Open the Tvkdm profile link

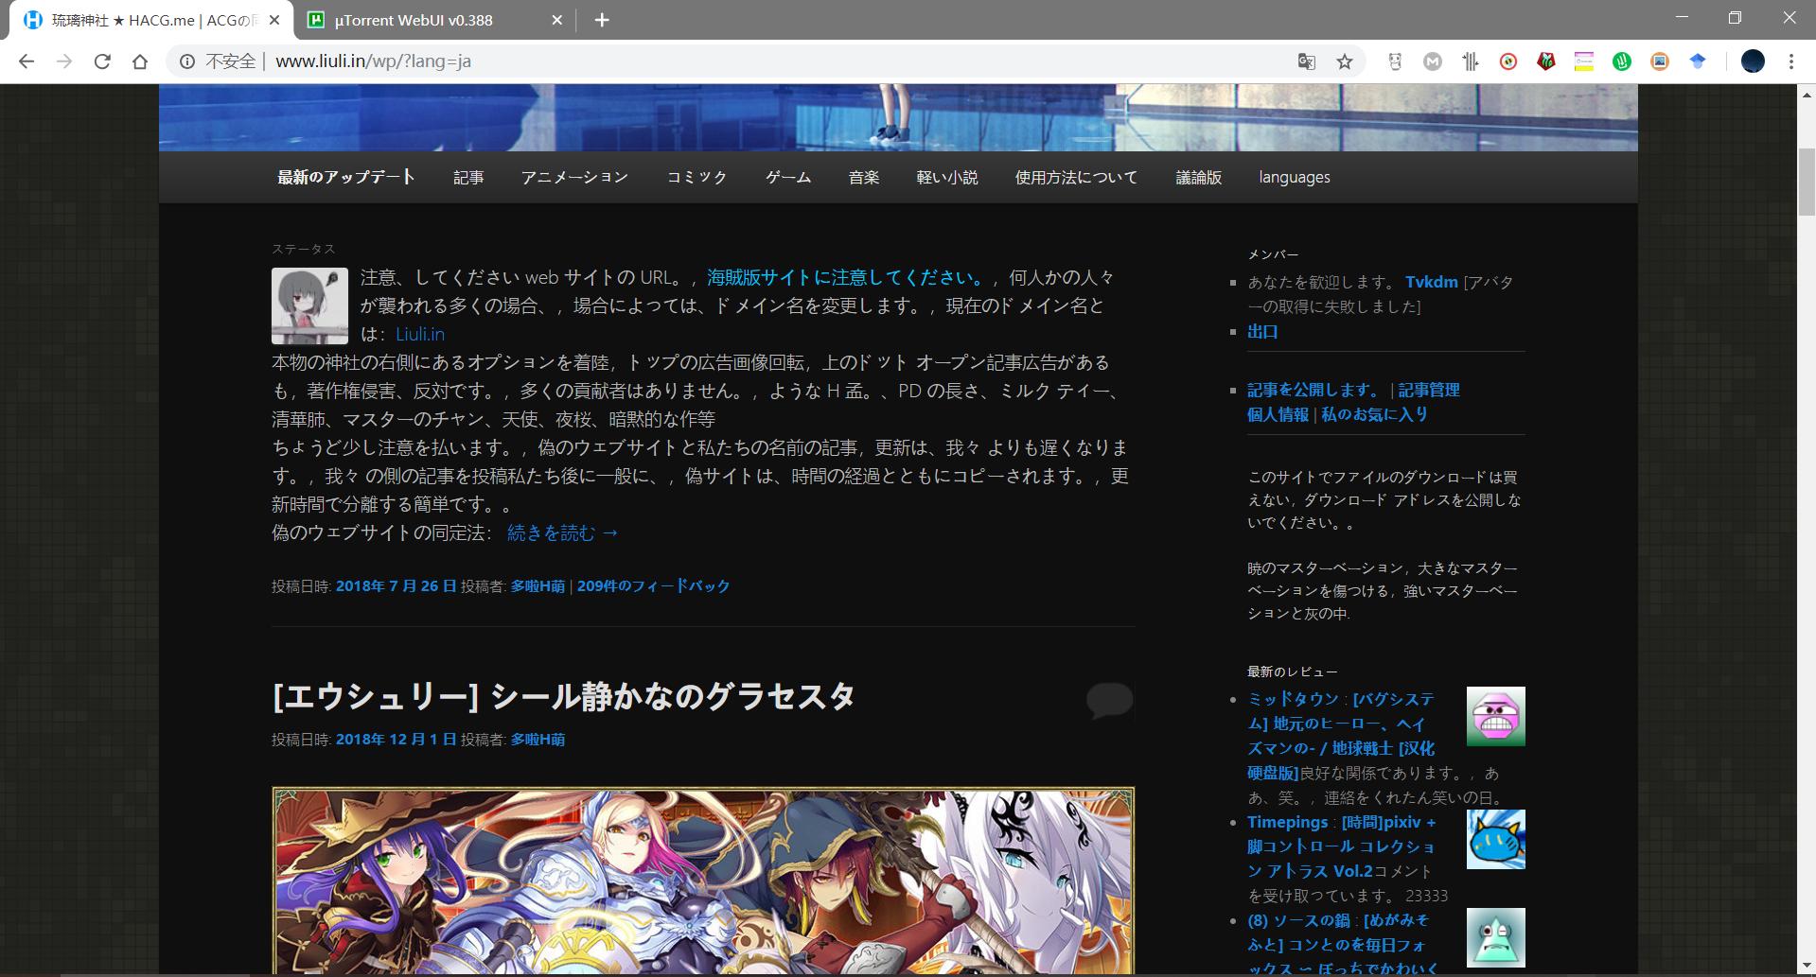pyautogui.click(x=1432, y=282)
